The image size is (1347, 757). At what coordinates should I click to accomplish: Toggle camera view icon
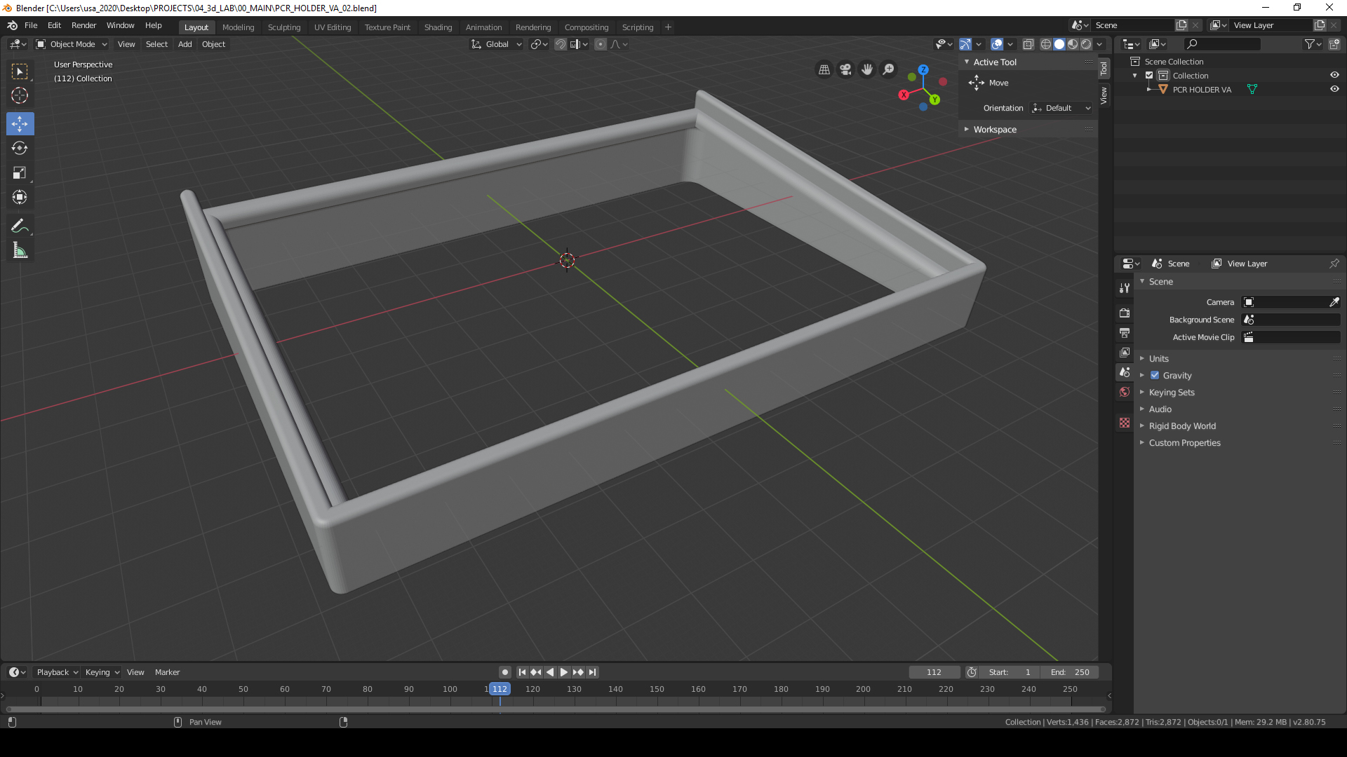point(845,69)
